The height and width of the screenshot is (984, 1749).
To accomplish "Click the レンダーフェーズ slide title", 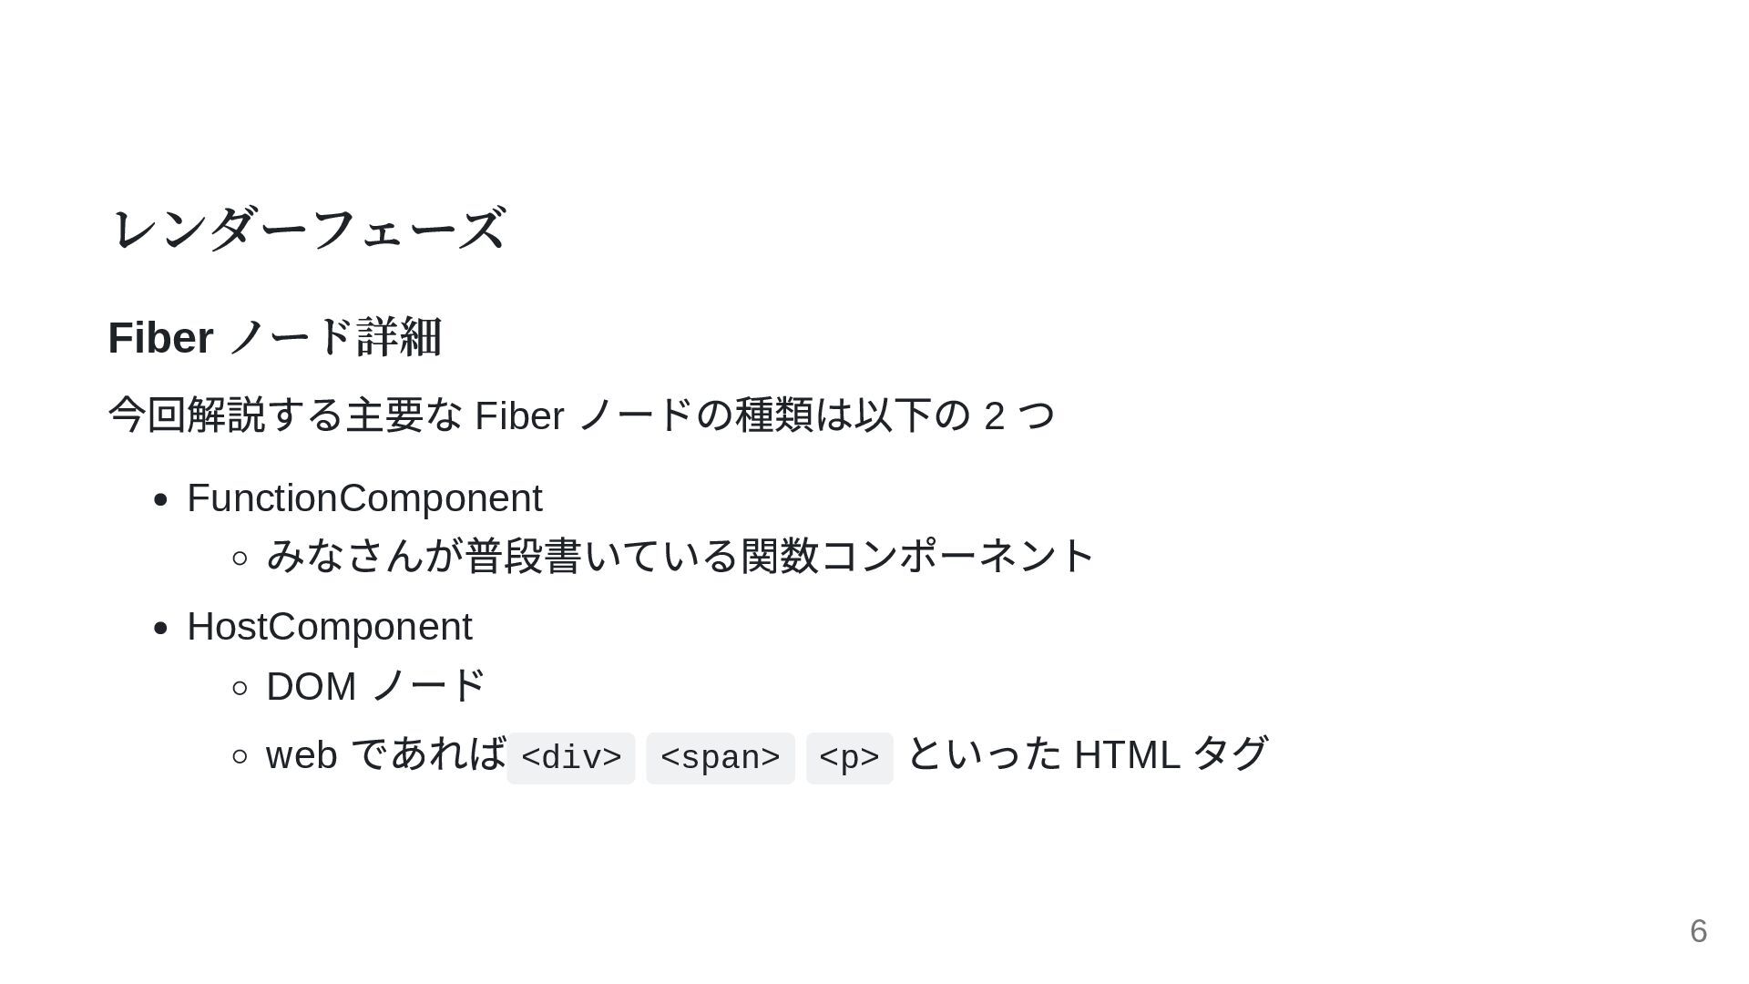I will coord(307,228).
